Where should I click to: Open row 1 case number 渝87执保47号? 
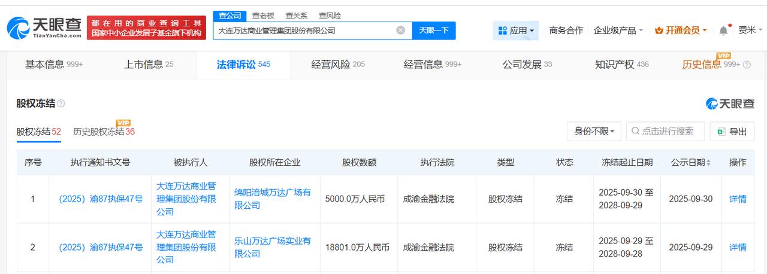tap(101, 199)
